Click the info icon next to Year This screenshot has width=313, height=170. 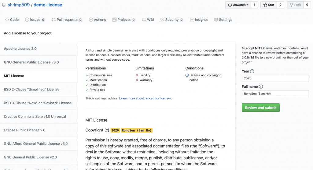[x=252, y=71]
